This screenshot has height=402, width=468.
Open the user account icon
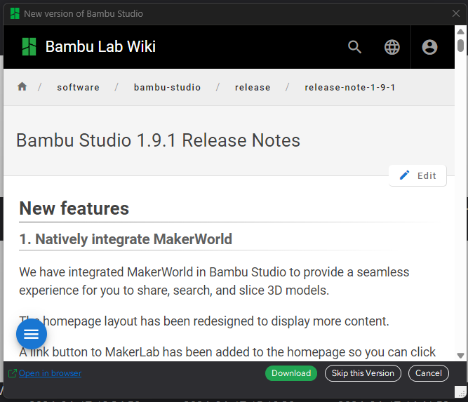pos(429,47)
